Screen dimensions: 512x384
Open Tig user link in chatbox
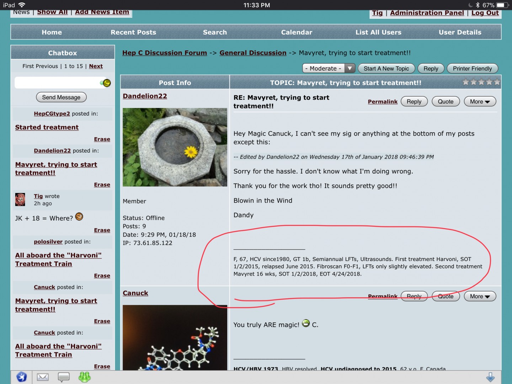[x=38, y=196]
